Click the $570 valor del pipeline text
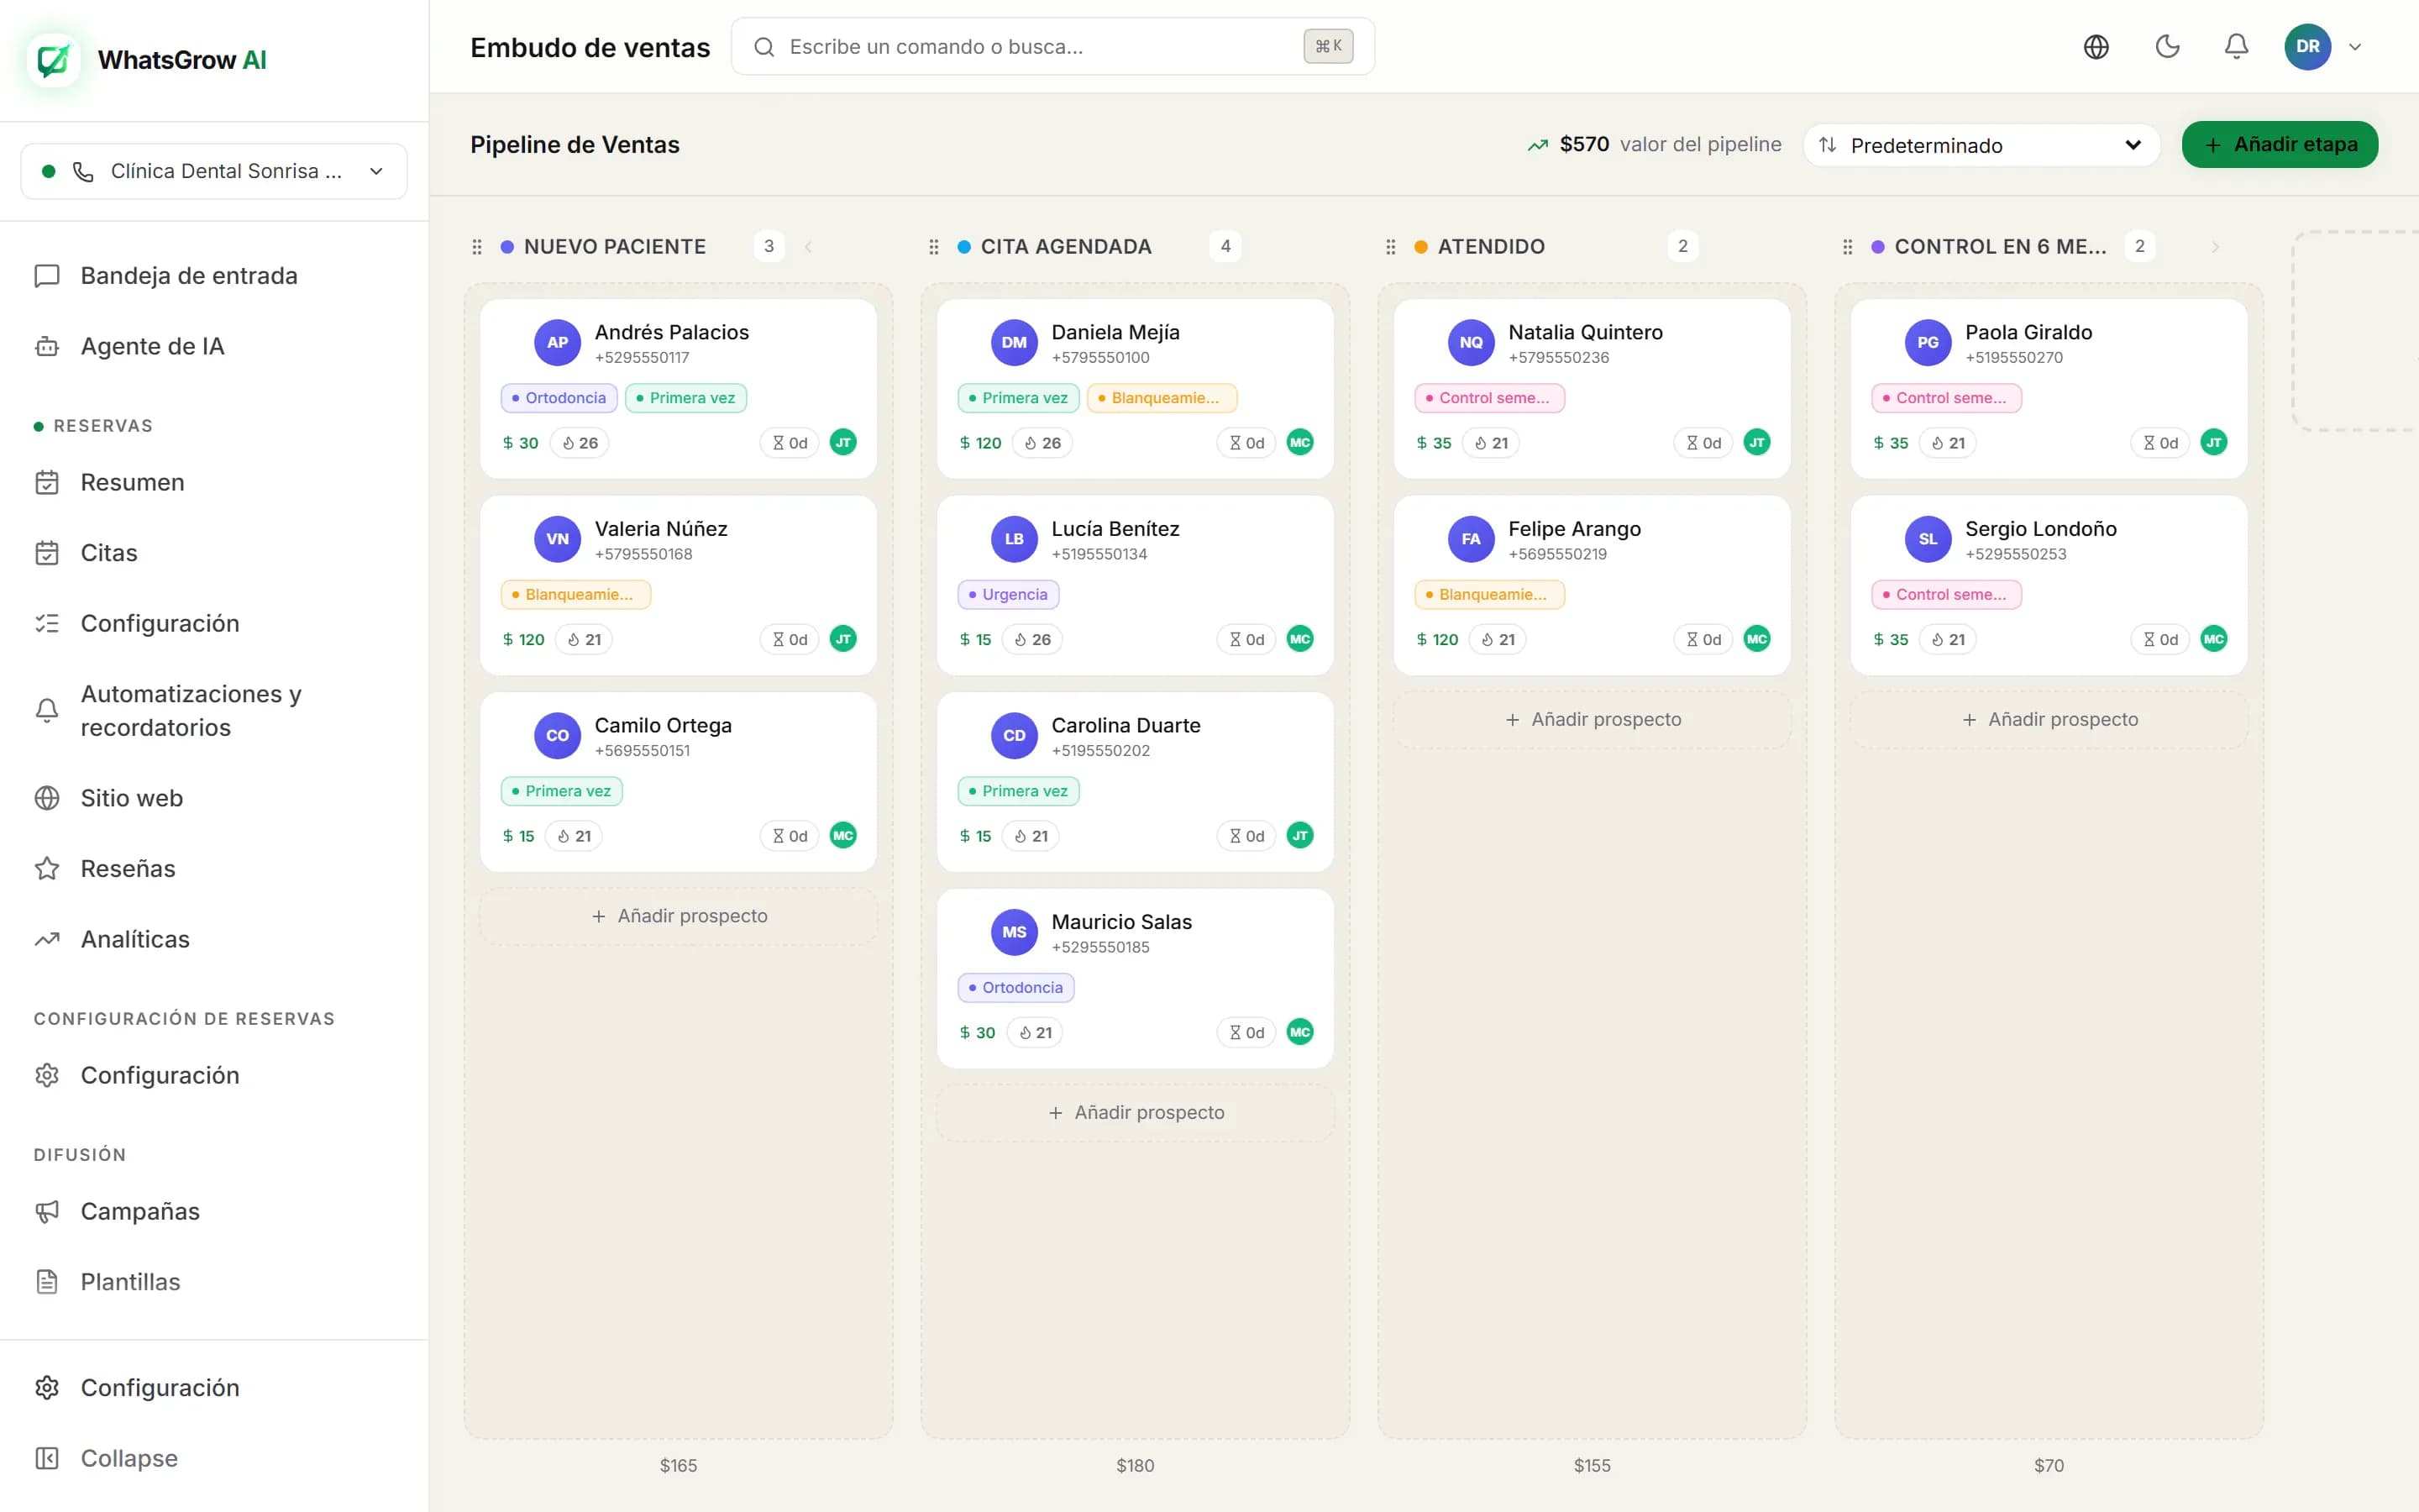The width and height of the screenshot is (2419, 1512). pos(1669,145)
